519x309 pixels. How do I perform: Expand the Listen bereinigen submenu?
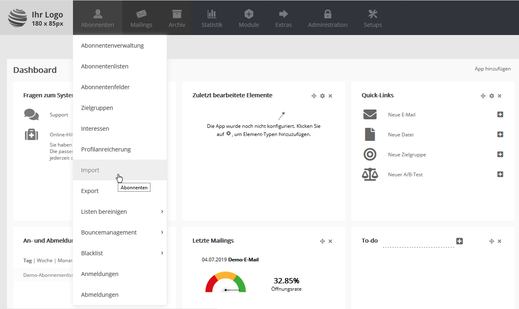pos(162,211)
